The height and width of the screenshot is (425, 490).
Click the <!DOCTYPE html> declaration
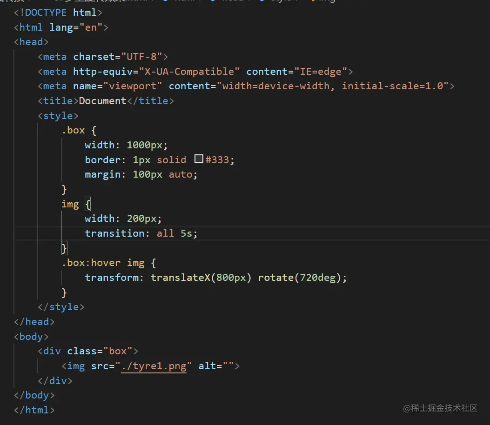[x=58, y=13]
